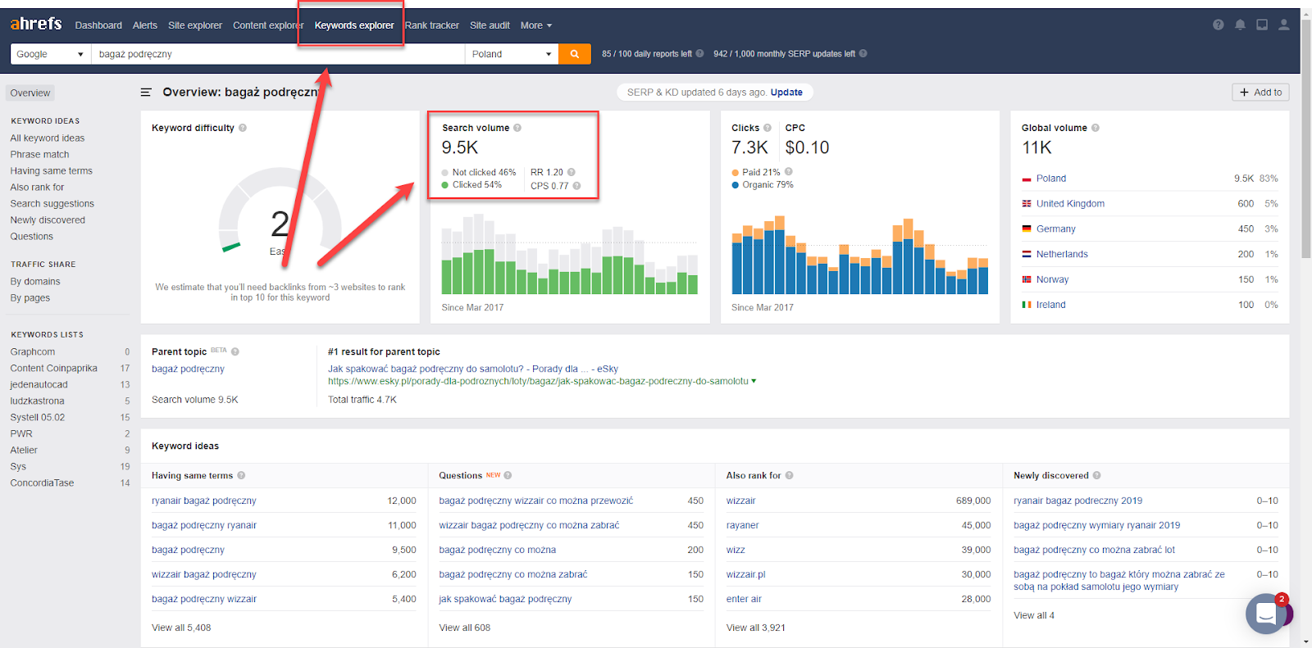Select Overview in the sidebar
The height and width of the screenshot is (648, 1312).
pyautogui.click(x=30, y=93)
